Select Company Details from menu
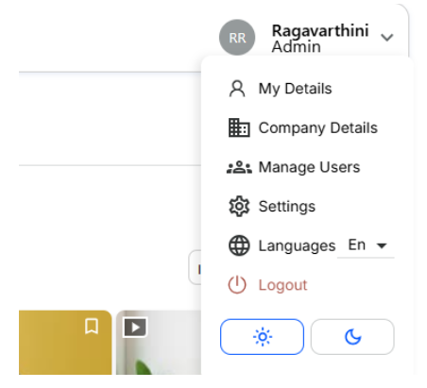Screen dimensions: 427x388 [x=318, y=127]
